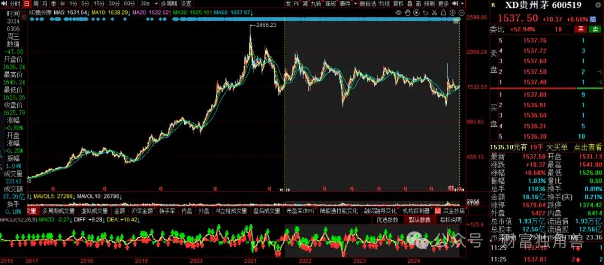Click the 事件 events button
The height and width of the screenshot is (265, 604).
[x=345, y=4]
